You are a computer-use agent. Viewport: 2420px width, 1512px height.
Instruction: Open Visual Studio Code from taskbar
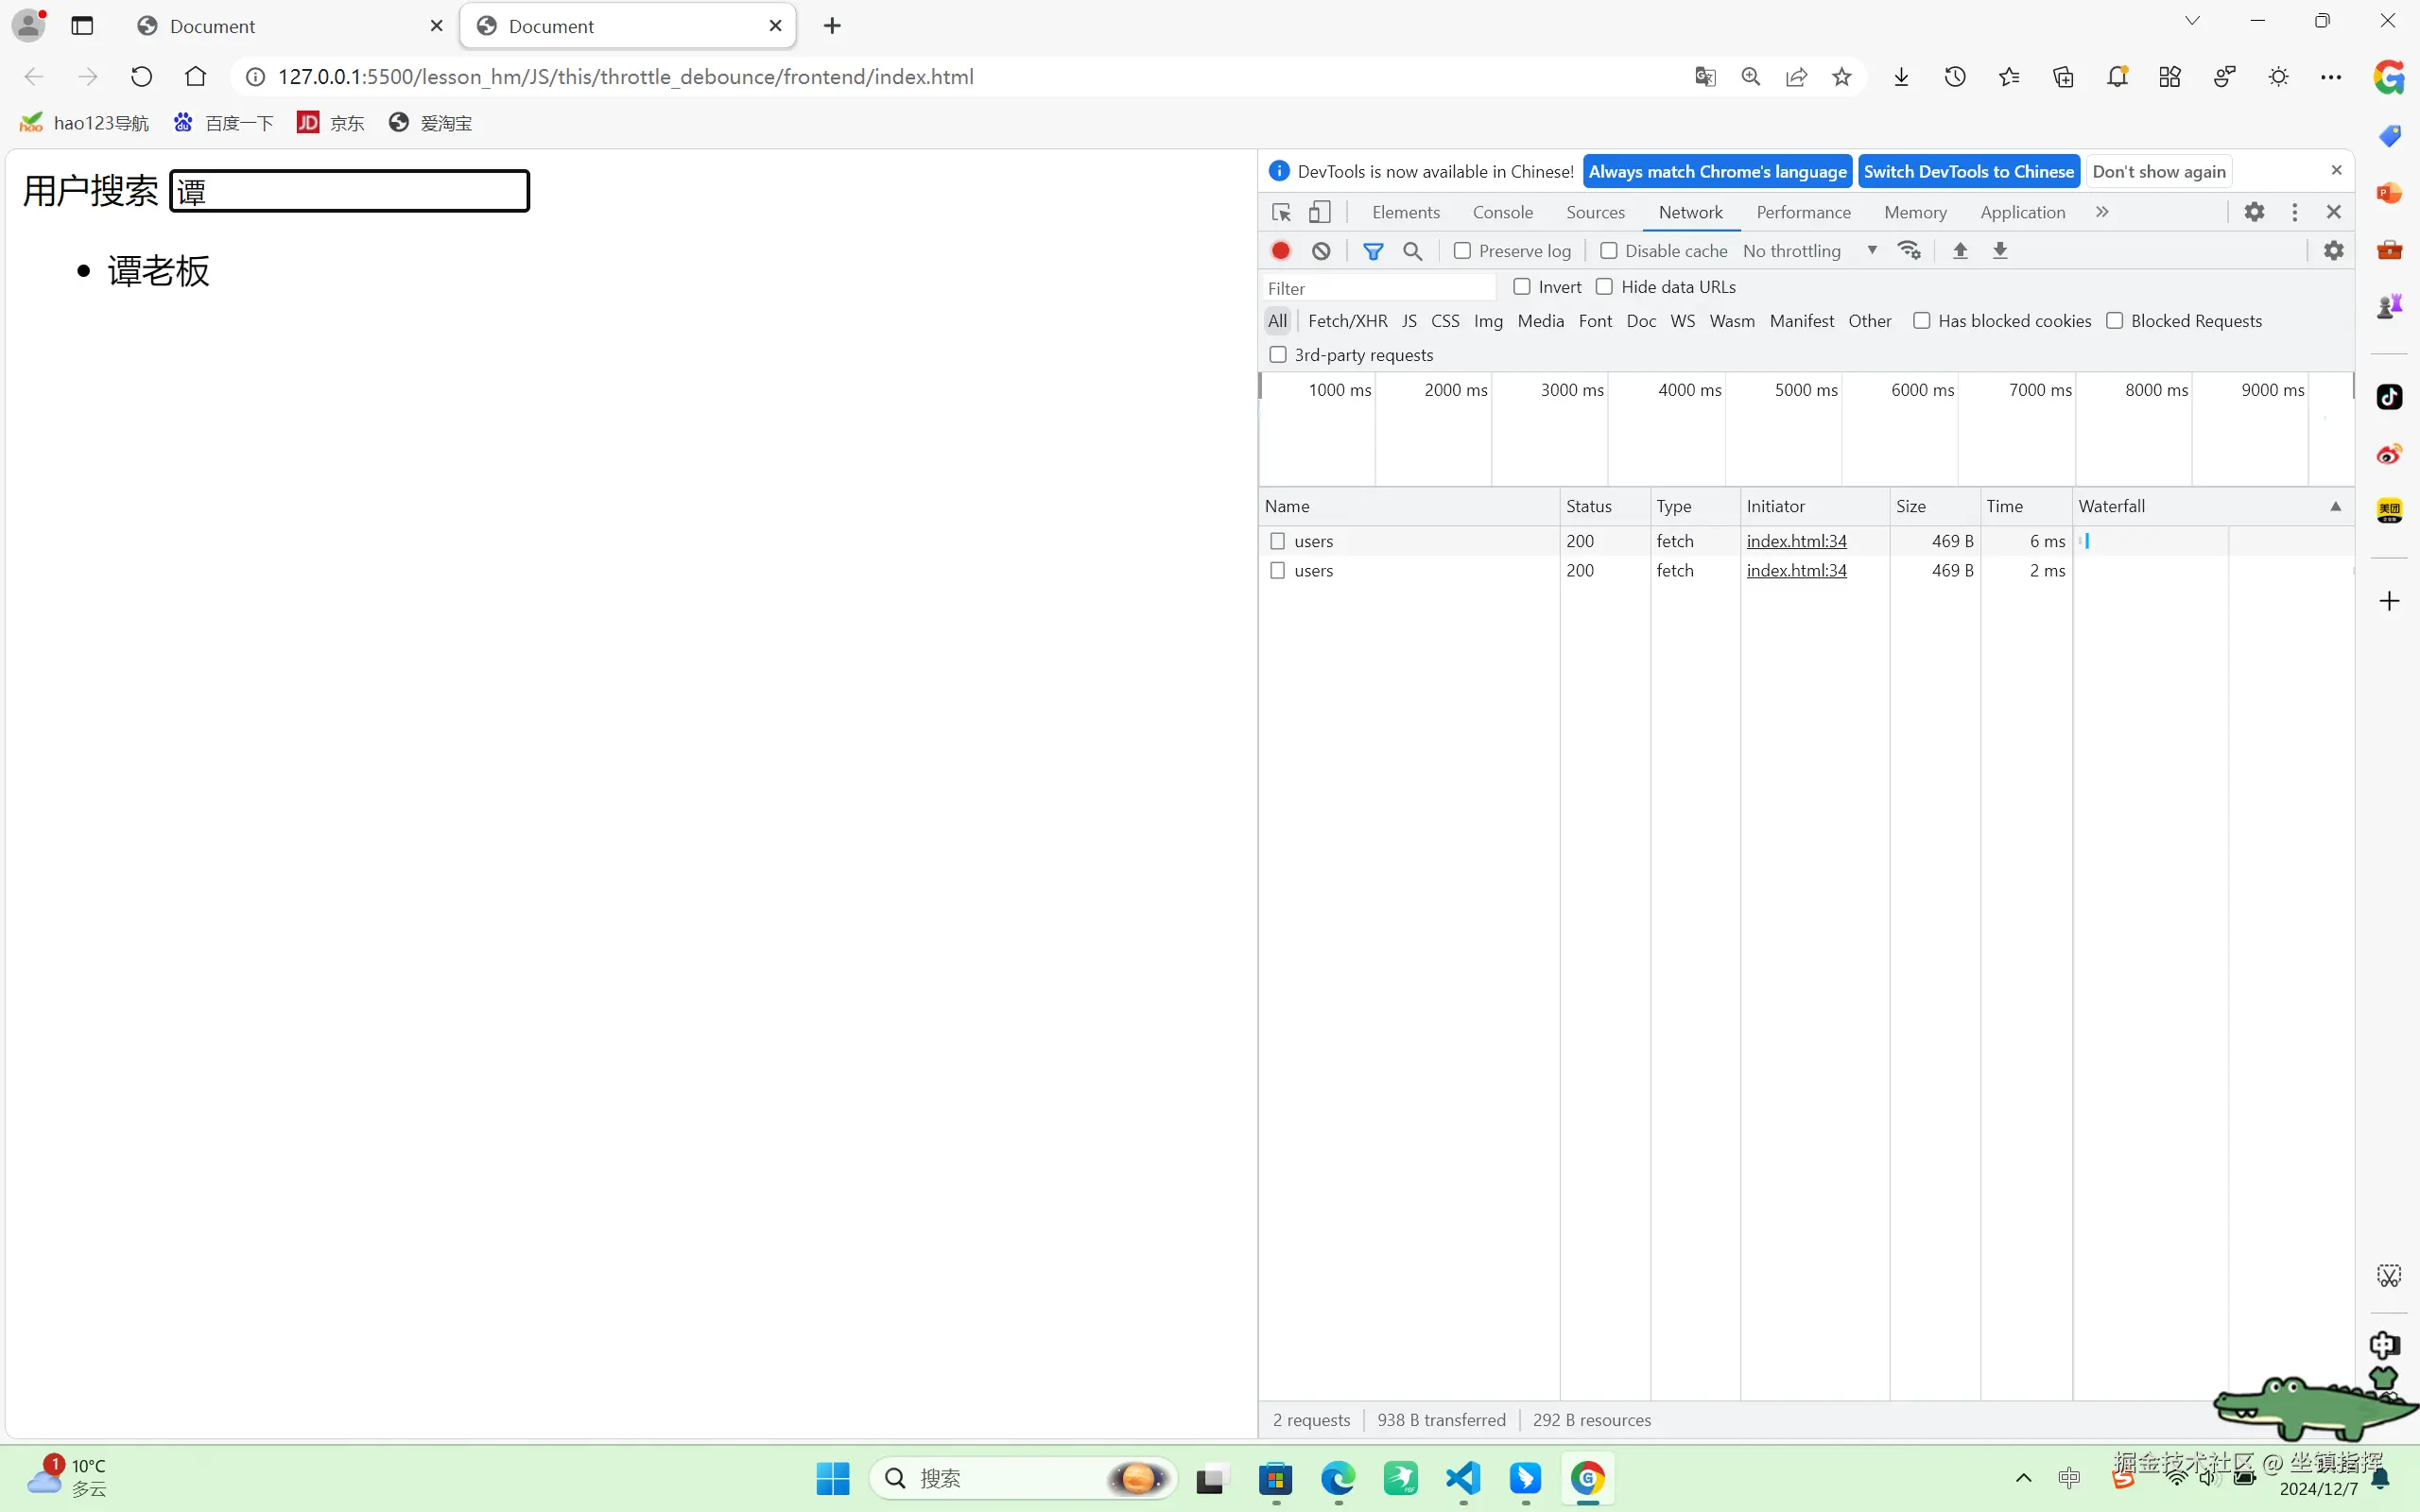tap(1463, 1478)
